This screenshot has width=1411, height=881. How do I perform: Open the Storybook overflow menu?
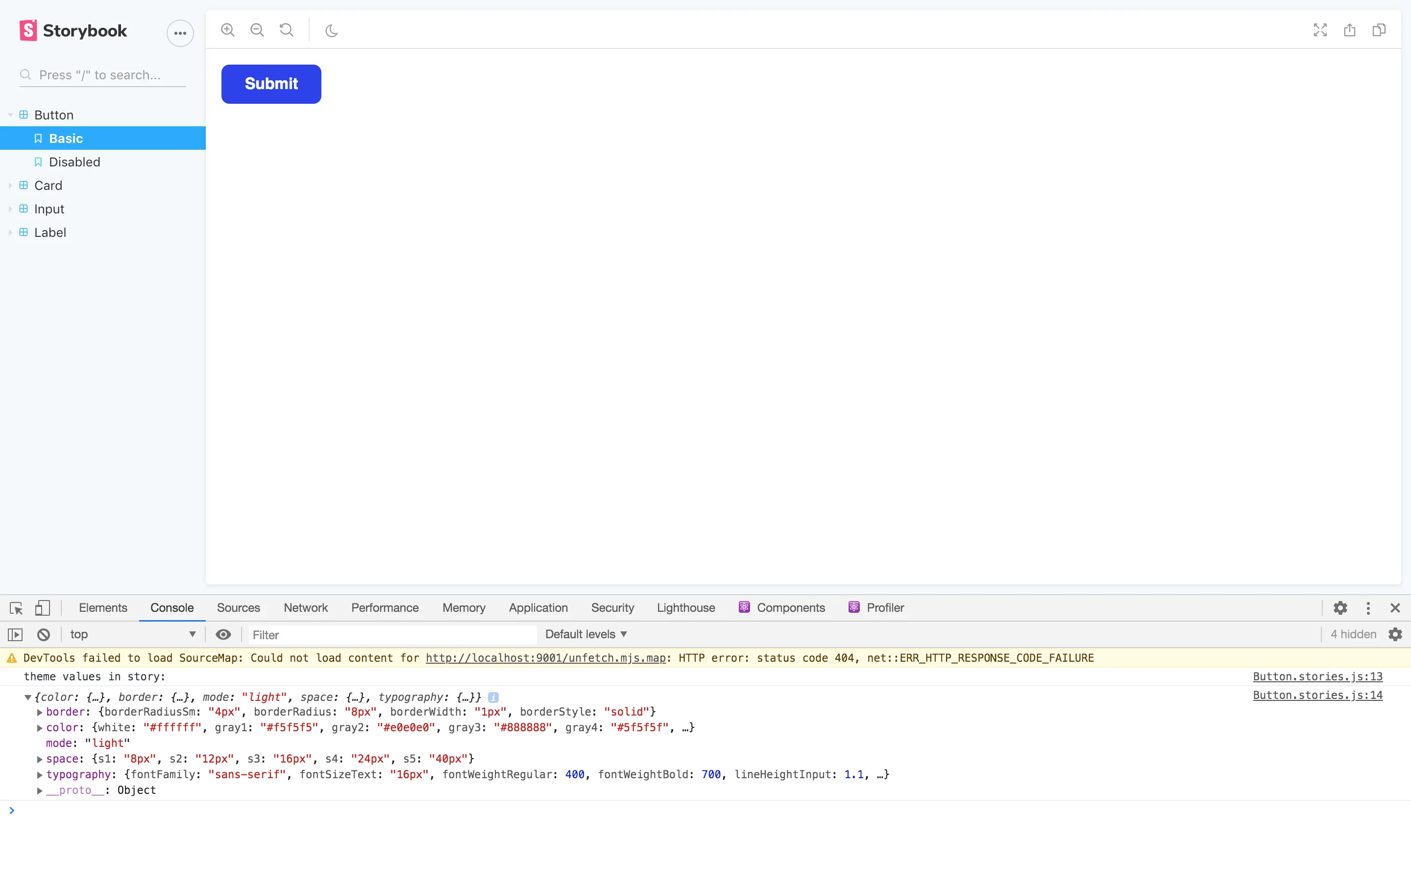point(180,33)
